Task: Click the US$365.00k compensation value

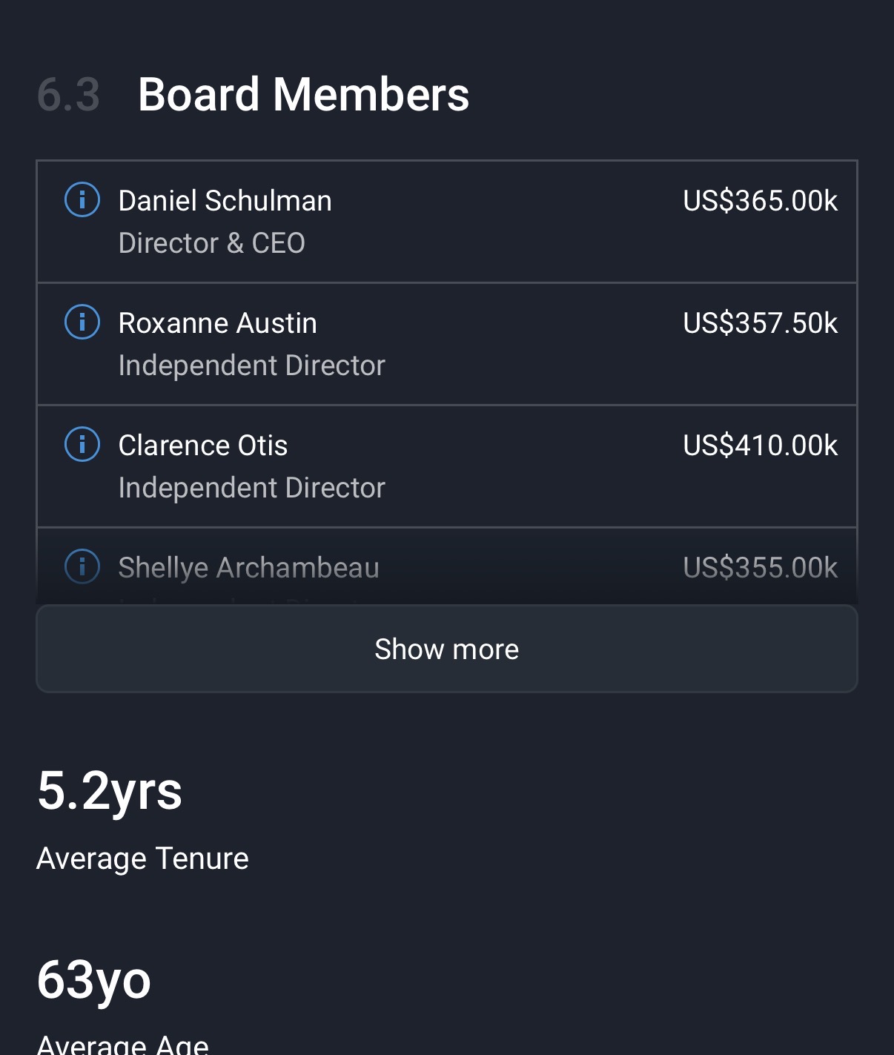Action: click(760, 201)
